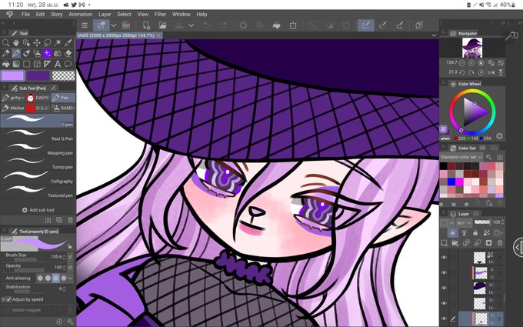This screenshot has width=523, height=327.
Task: Adjust the layer opacity 100 stepper
Action: [502, 222]
